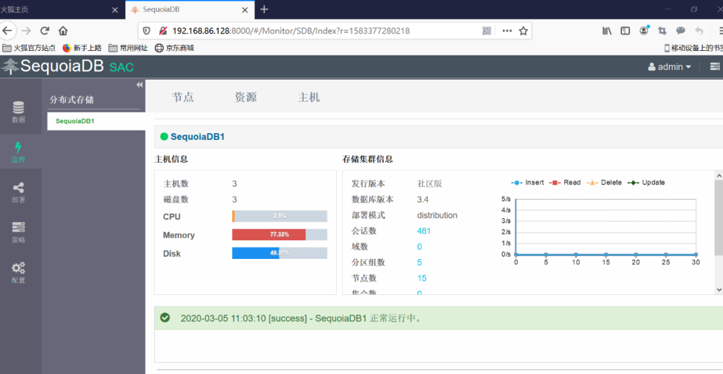Open the 数据 (Data) sidebar icon

[19, 112]
